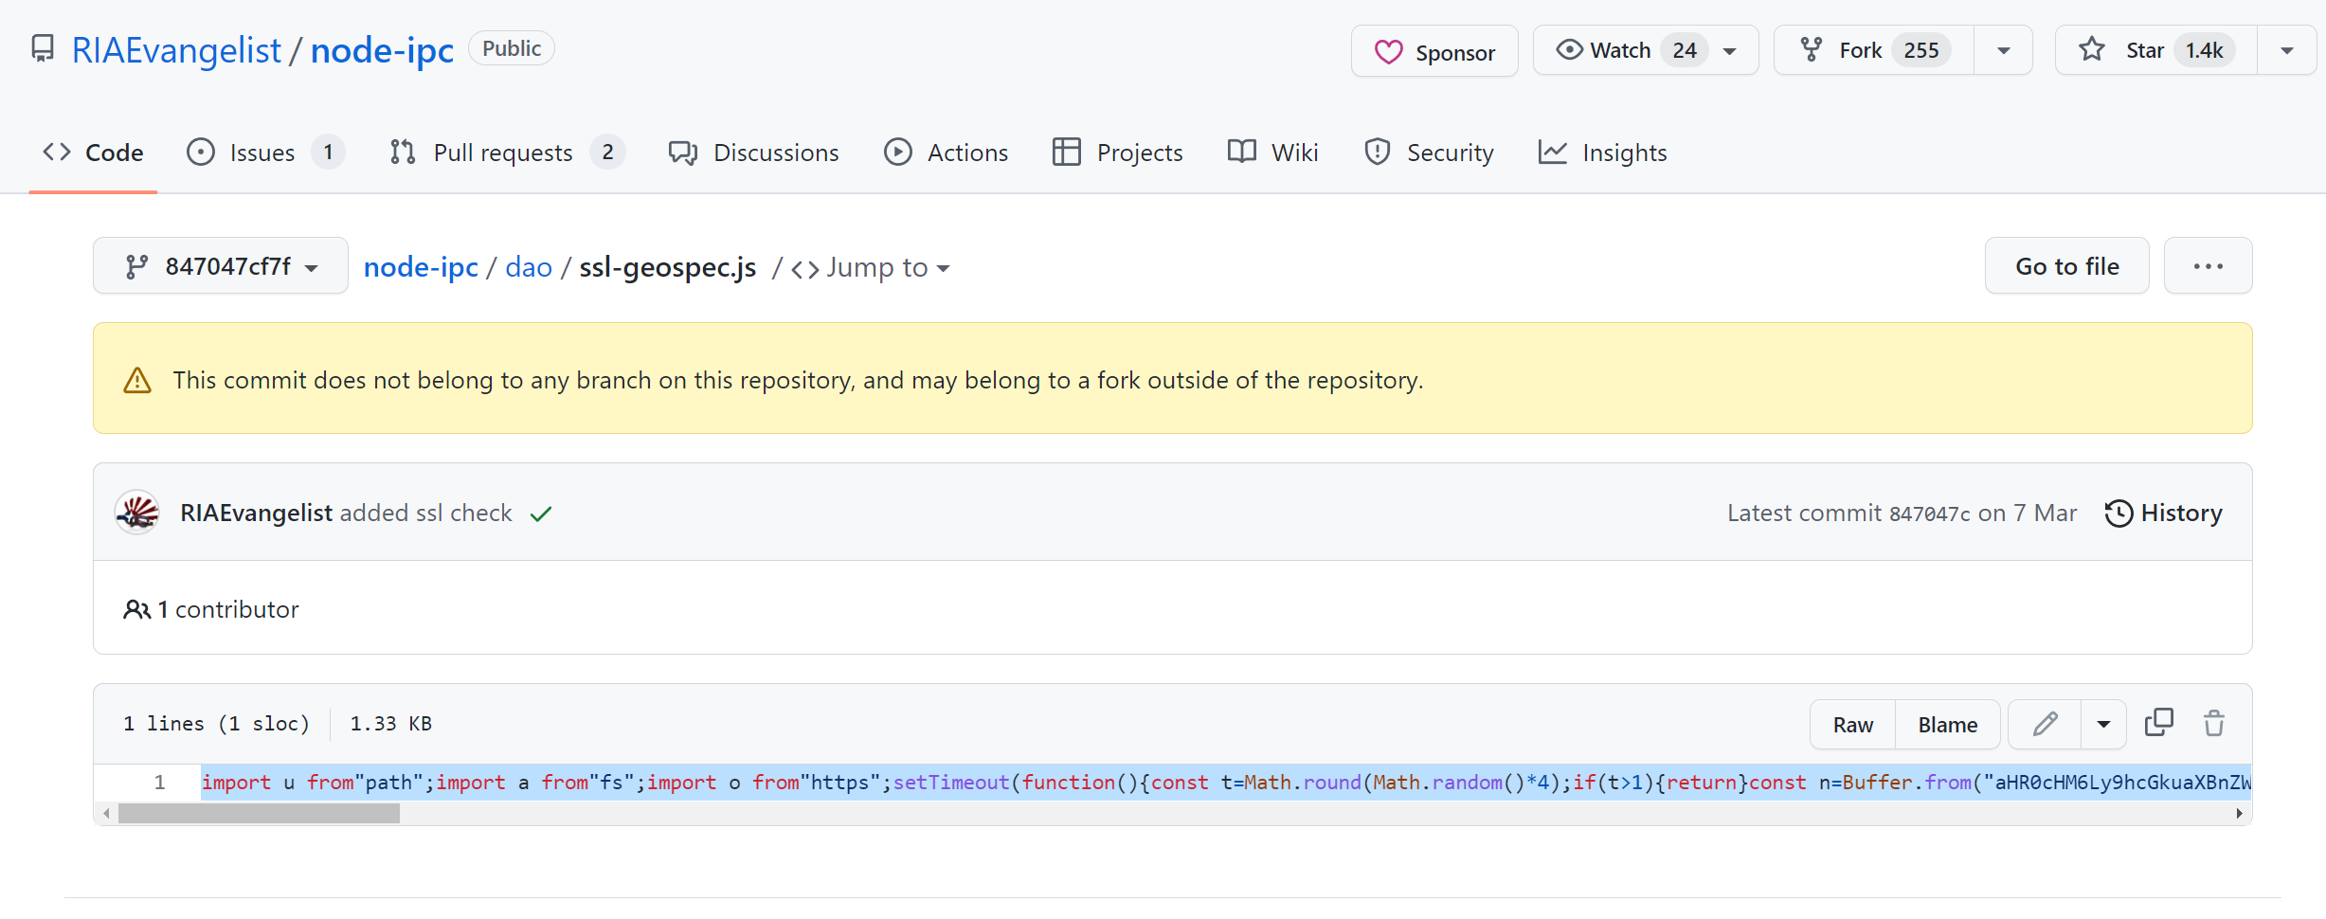Click the Issues count badge 1

coord(328,152)
